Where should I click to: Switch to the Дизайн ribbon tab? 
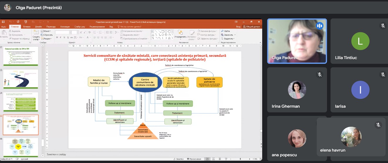[x=38, y=26]
